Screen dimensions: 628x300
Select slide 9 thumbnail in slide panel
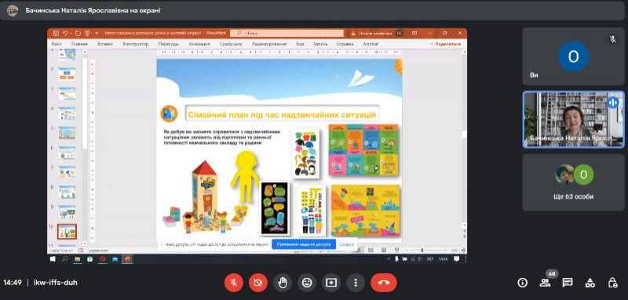point(67,211)
